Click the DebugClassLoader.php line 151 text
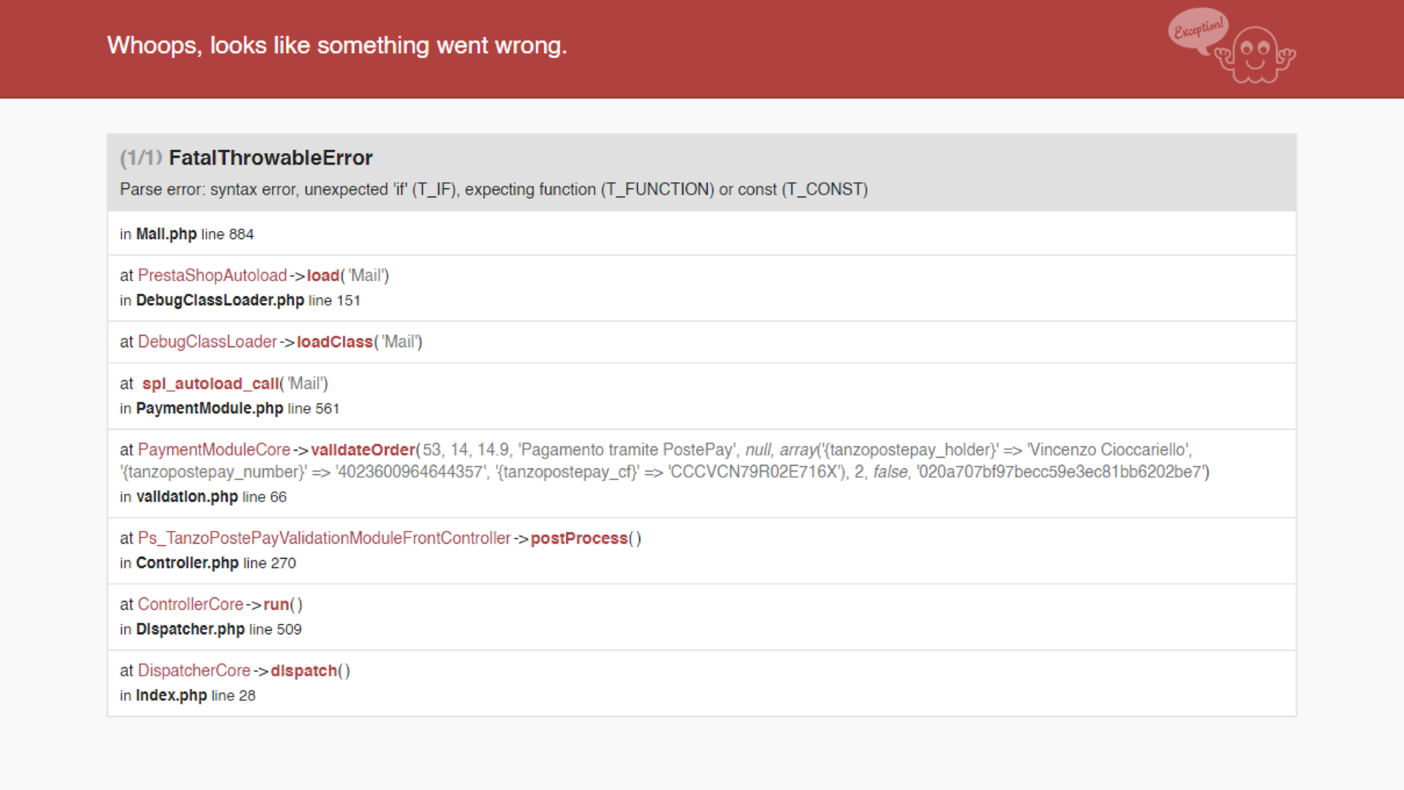This screenshot has height=790, width=1404. tap(240, 301)
